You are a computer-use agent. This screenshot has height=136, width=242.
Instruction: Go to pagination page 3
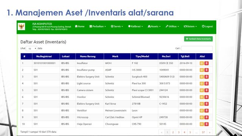(178, 132)
